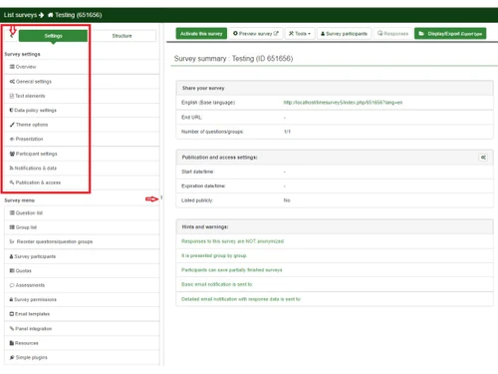Open Simple plugins
Image resolution: width=498 pixels, height=374 pixels.
82,357
